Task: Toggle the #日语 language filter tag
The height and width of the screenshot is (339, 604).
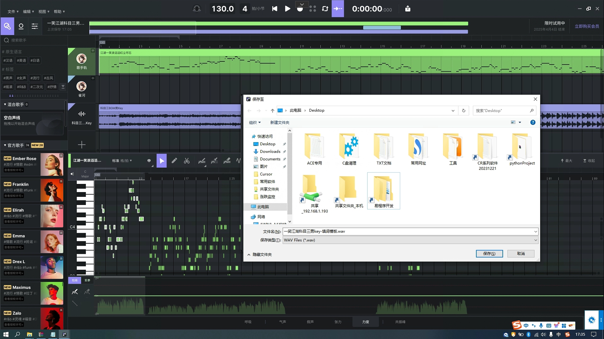Action: click(x=35, y=60)
